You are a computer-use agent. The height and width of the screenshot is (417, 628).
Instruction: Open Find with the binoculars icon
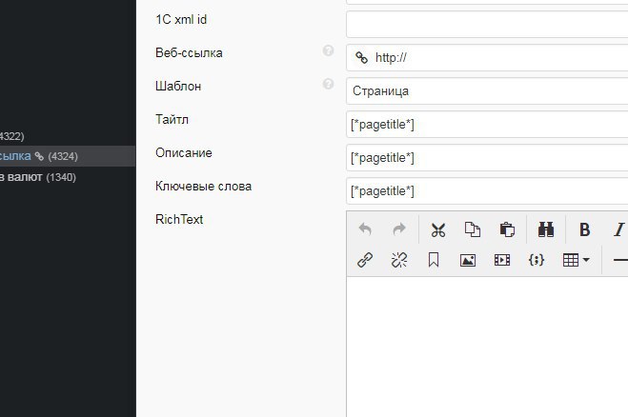[546, 229]
